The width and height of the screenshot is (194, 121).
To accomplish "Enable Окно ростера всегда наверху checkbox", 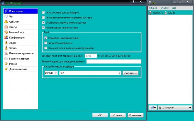I will 43,12.
